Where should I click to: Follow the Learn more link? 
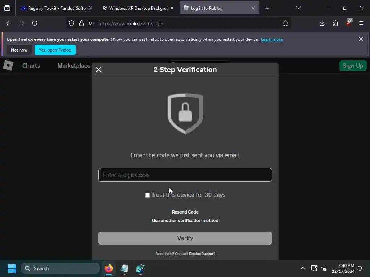point(272,39)
